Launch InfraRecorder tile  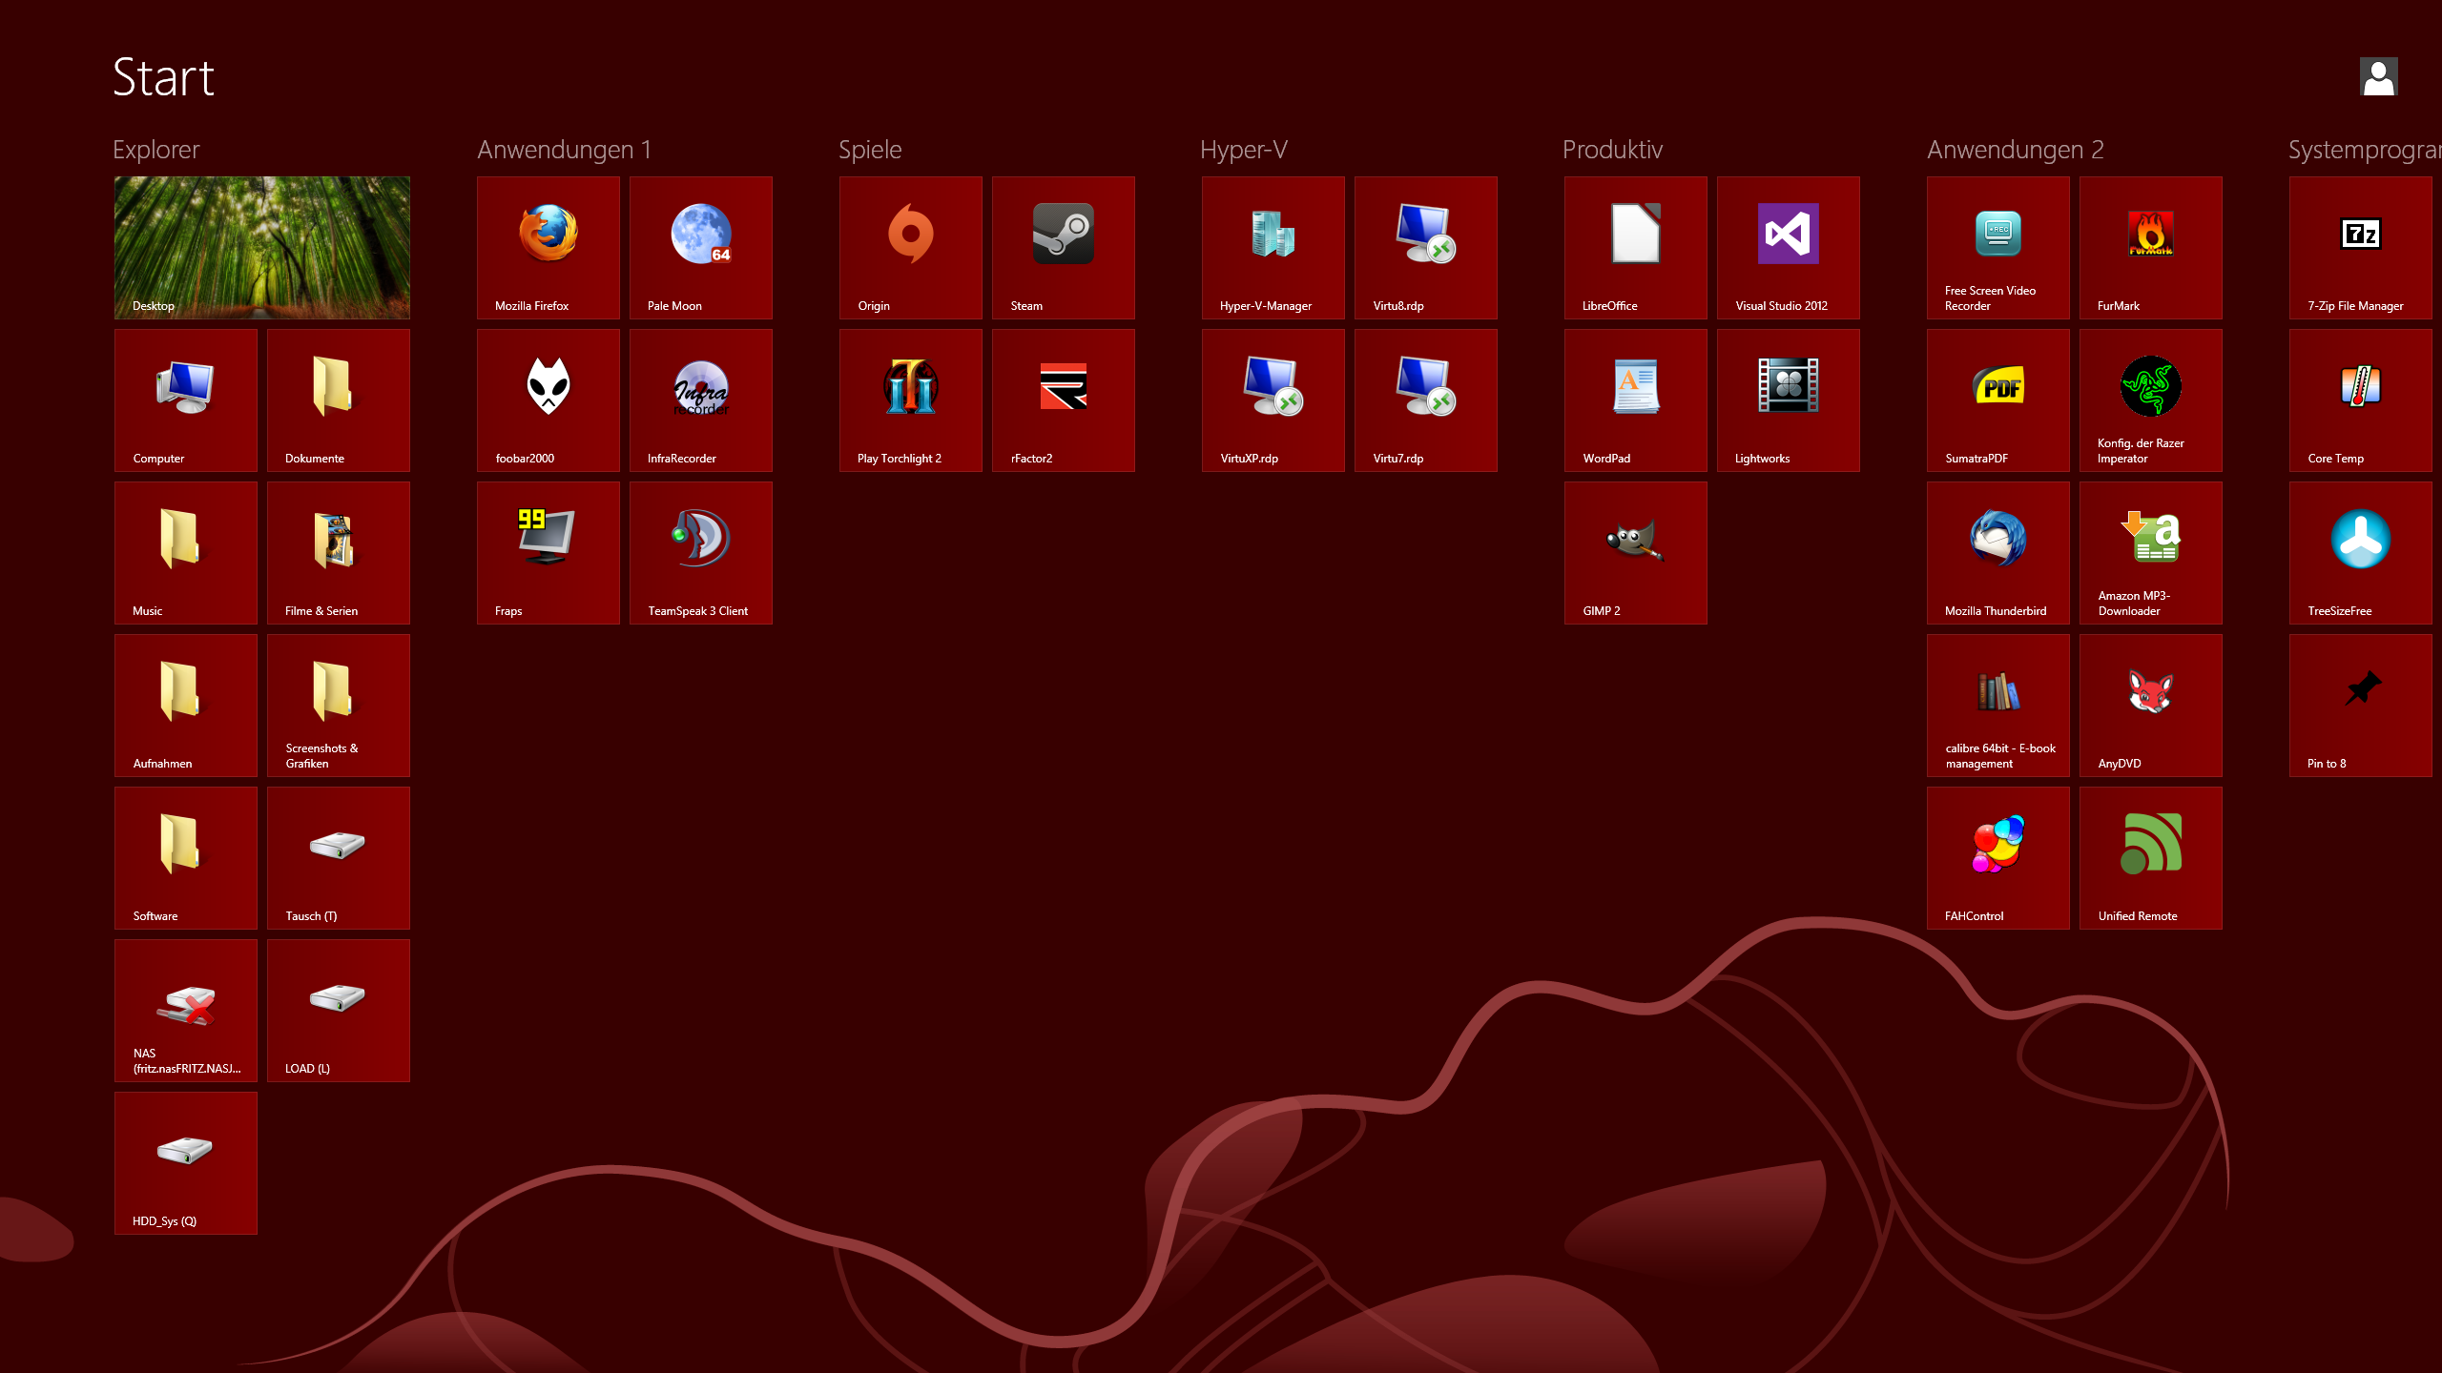tap(701, 400)
